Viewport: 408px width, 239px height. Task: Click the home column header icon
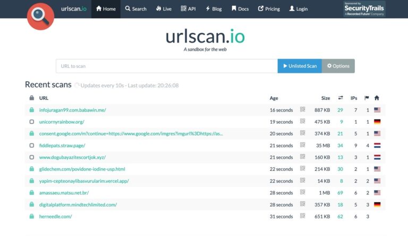coord(377,98)
